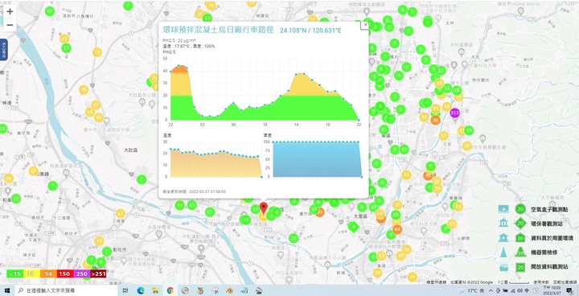This screenshot has height=296, width=579.
Task: Click inside the Pm2.5 area chart
Action: coord(265,88)
